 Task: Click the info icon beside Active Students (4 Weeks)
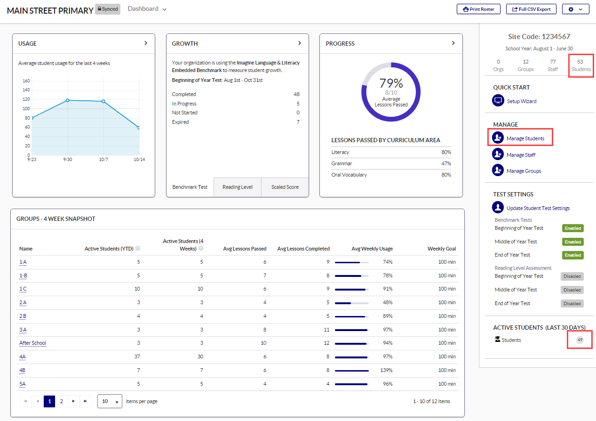click(201, 249)
